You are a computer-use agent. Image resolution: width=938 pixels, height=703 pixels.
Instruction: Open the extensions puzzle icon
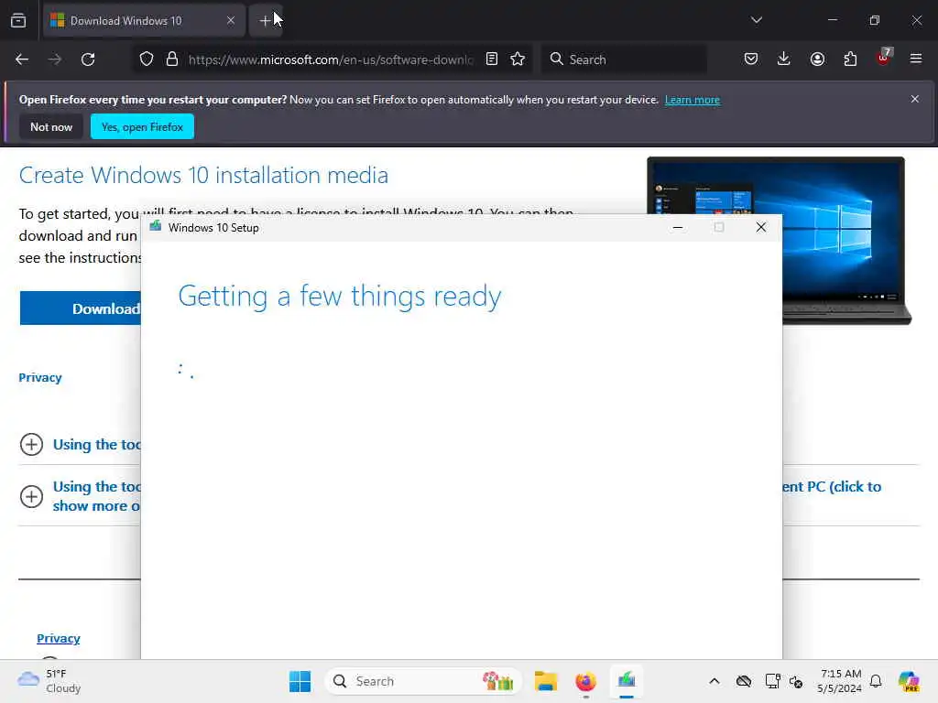click(x=850, y=59)
